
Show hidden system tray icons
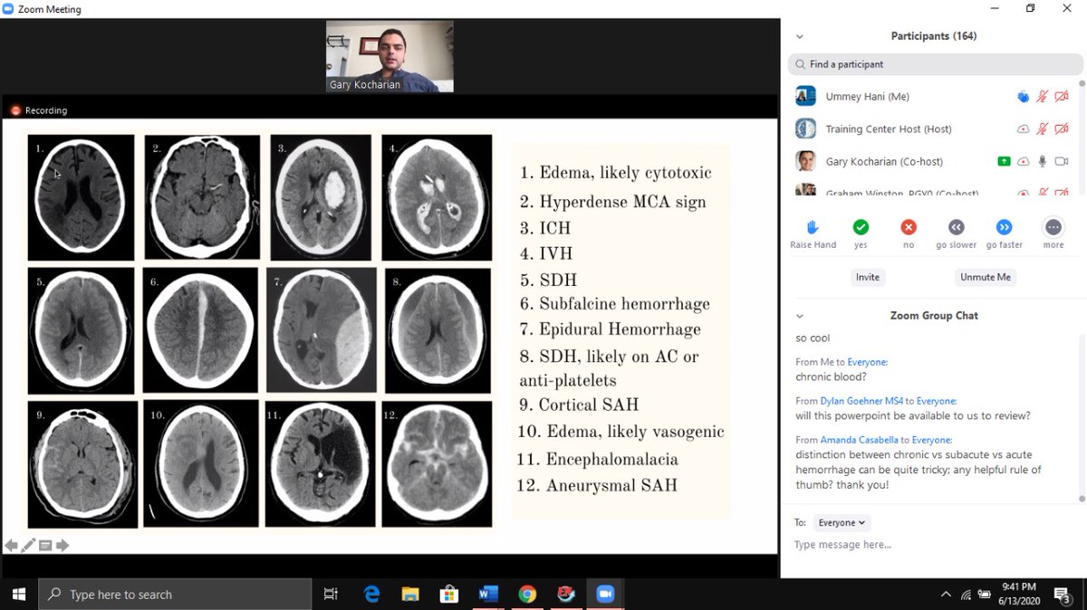coord(946,595)
